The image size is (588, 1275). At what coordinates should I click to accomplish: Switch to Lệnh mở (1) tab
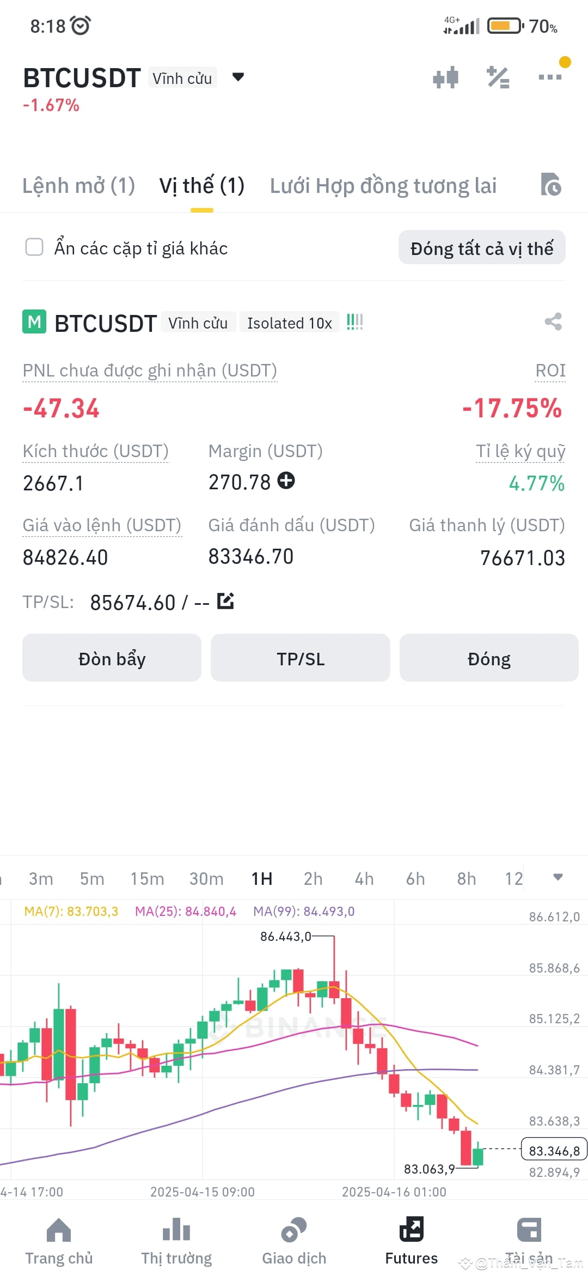pyautogui.click(x=79, y=186)
